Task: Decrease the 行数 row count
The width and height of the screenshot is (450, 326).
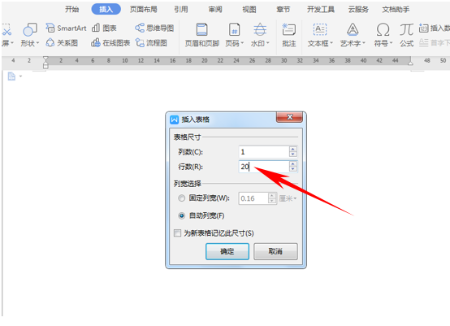Action: point(292,169)
